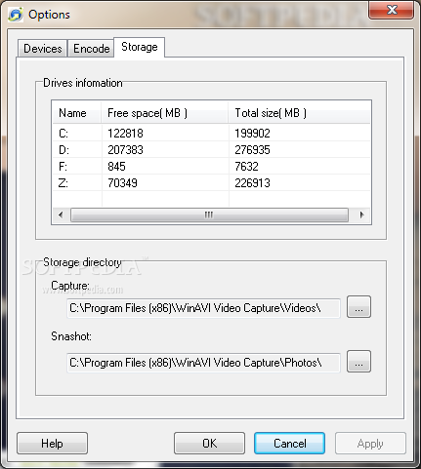This screenshot has height=469, width=421.
Task: Open Help for the Options dialog
Action: 52,444
